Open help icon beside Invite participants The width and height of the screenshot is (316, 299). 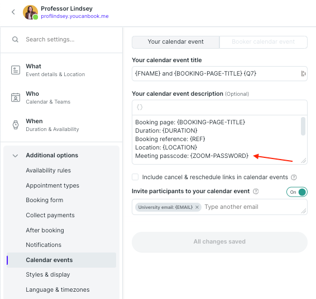point(256,191)
